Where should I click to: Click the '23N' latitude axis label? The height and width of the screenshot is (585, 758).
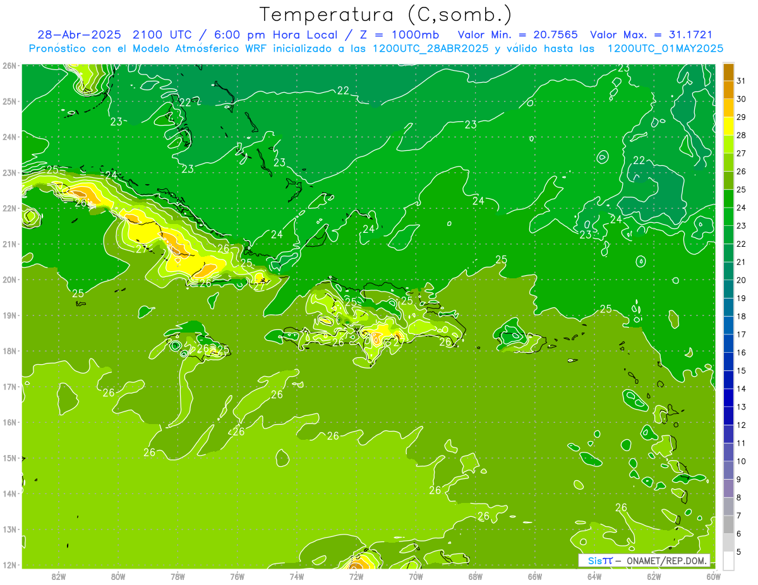point(9,172)
